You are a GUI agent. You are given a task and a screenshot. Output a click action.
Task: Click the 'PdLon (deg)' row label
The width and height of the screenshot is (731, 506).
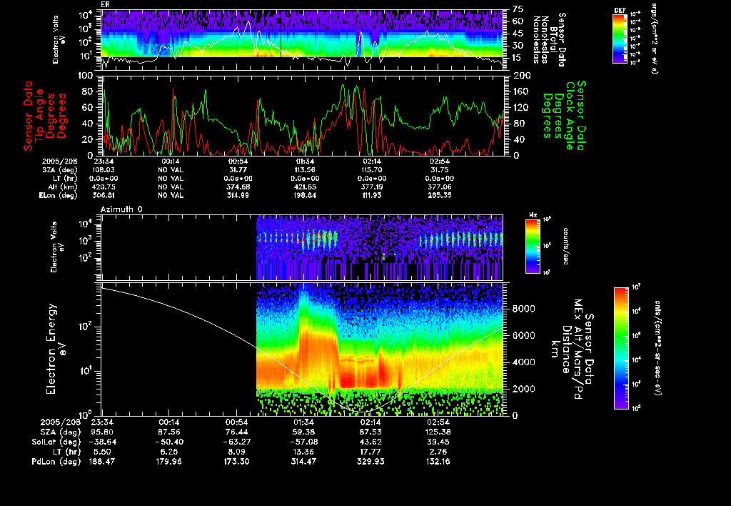coord(56,462)
